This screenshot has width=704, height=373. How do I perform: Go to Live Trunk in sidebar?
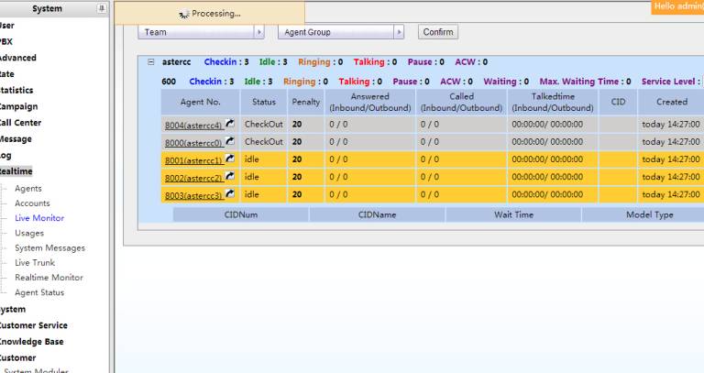point(35,263)
